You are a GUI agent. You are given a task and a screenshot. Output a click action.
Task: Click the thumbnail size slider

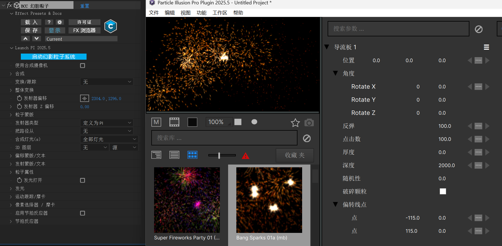click(222, 155)
